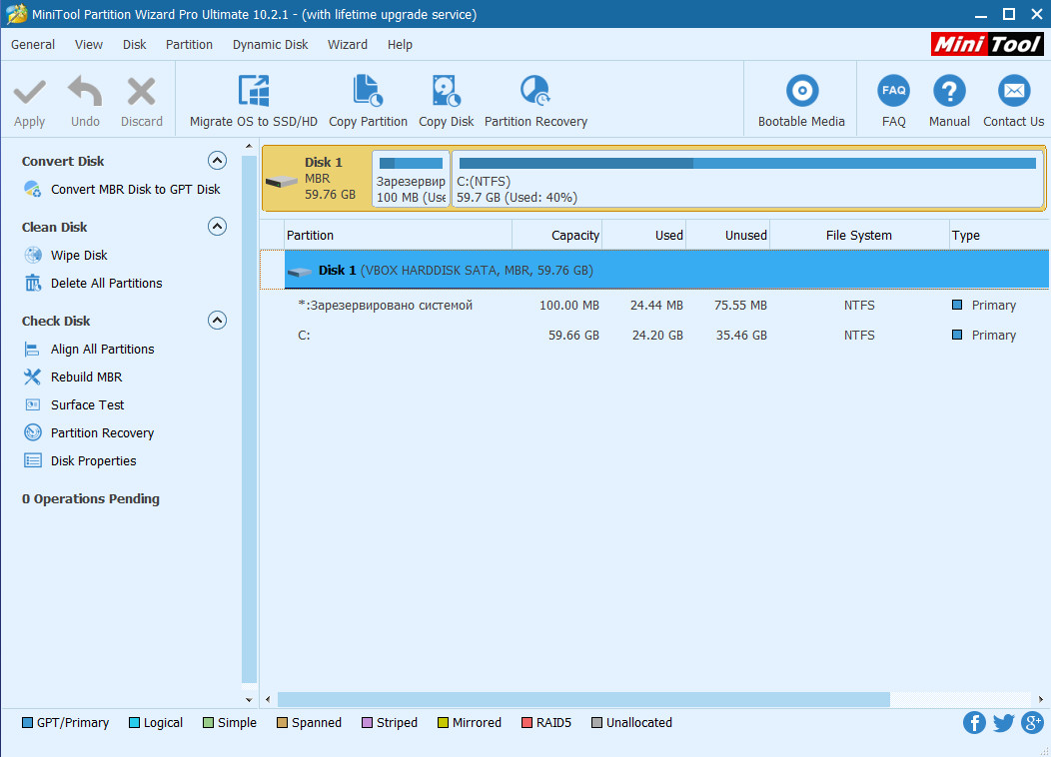Sort by the Capacity column header
Screen dimensions: 1051x757
pos(557,235)
